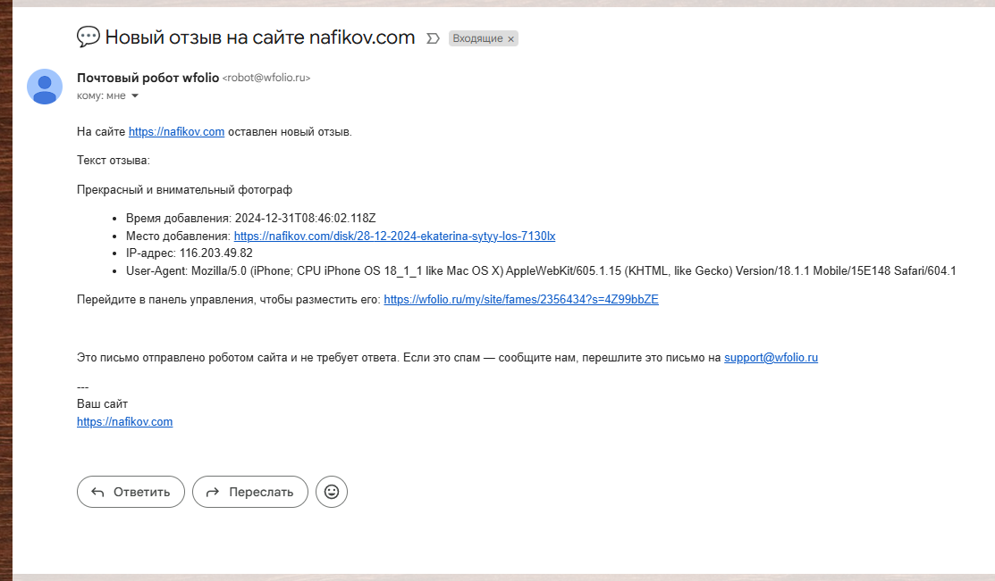
Task: Click the reply arrow icon in Ответить
Action: [97, 492]
